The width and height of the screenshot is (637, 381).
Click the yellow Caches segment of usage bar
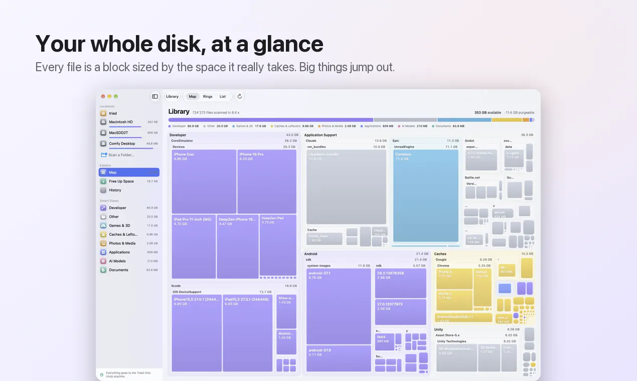507,120
